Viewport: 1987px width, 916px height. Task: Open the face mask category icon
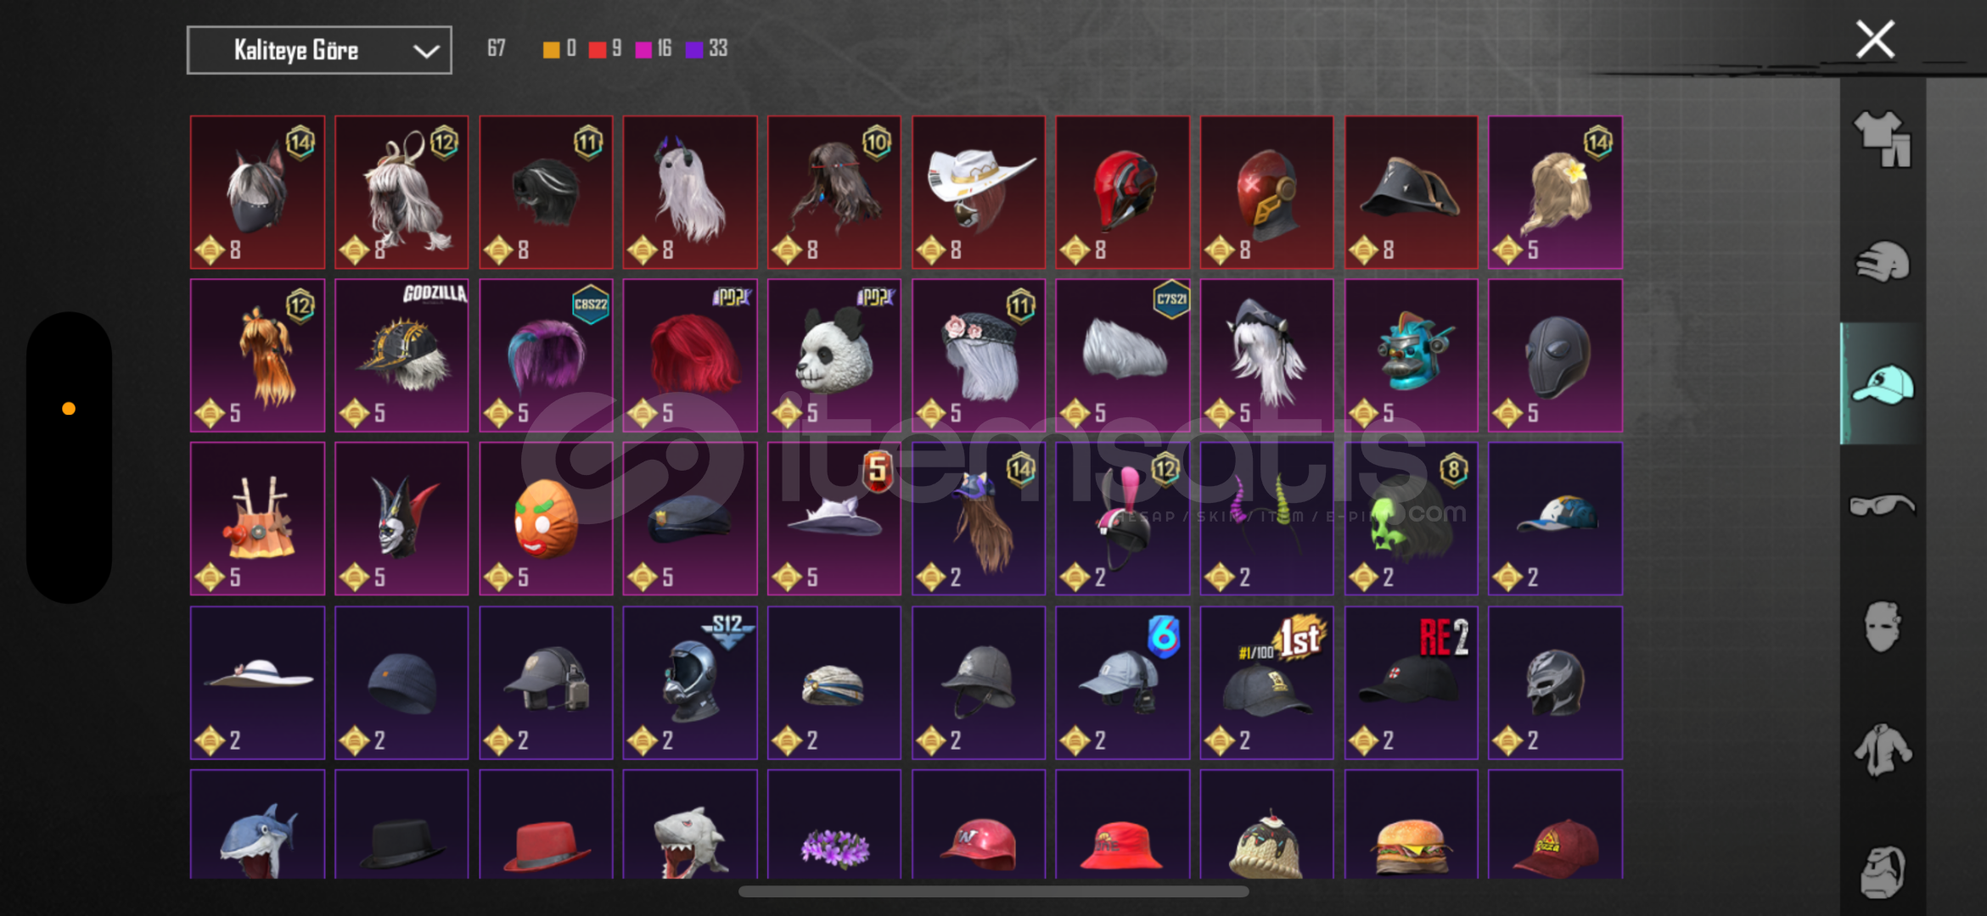point(1882,627)
